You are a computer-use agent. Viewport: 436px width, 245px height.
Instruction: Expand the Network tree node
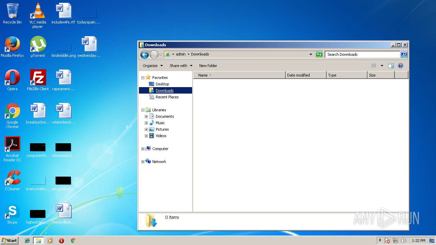pyautogui.click(x=143, y=162)
